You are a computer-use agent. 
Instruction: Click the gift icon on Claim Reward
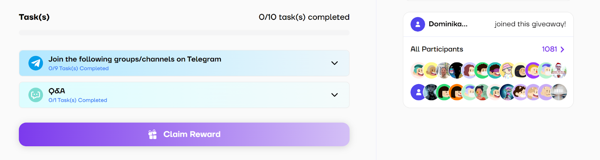click(153, 135)
